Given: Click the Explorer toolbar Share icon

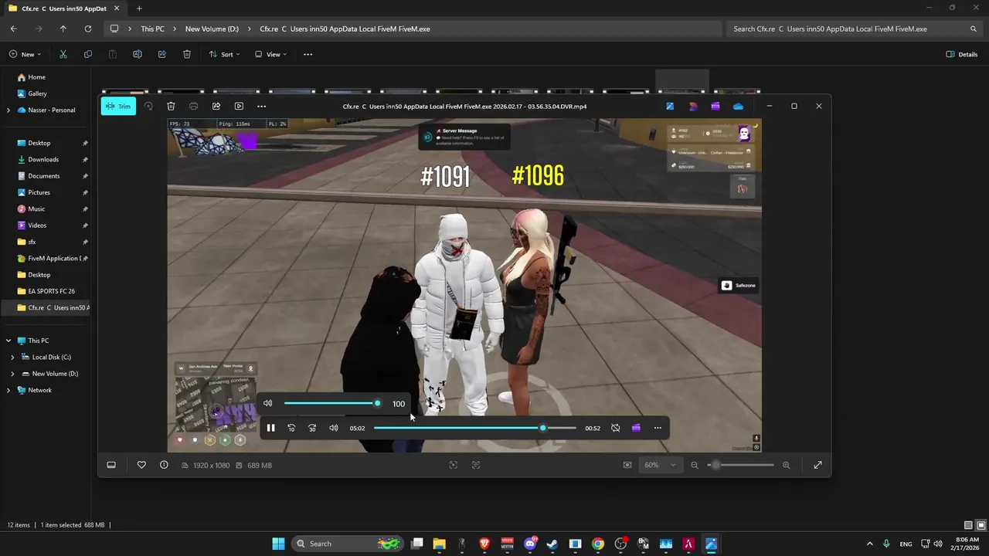Looking at the screenshot, I should click(x=162, y=54).
